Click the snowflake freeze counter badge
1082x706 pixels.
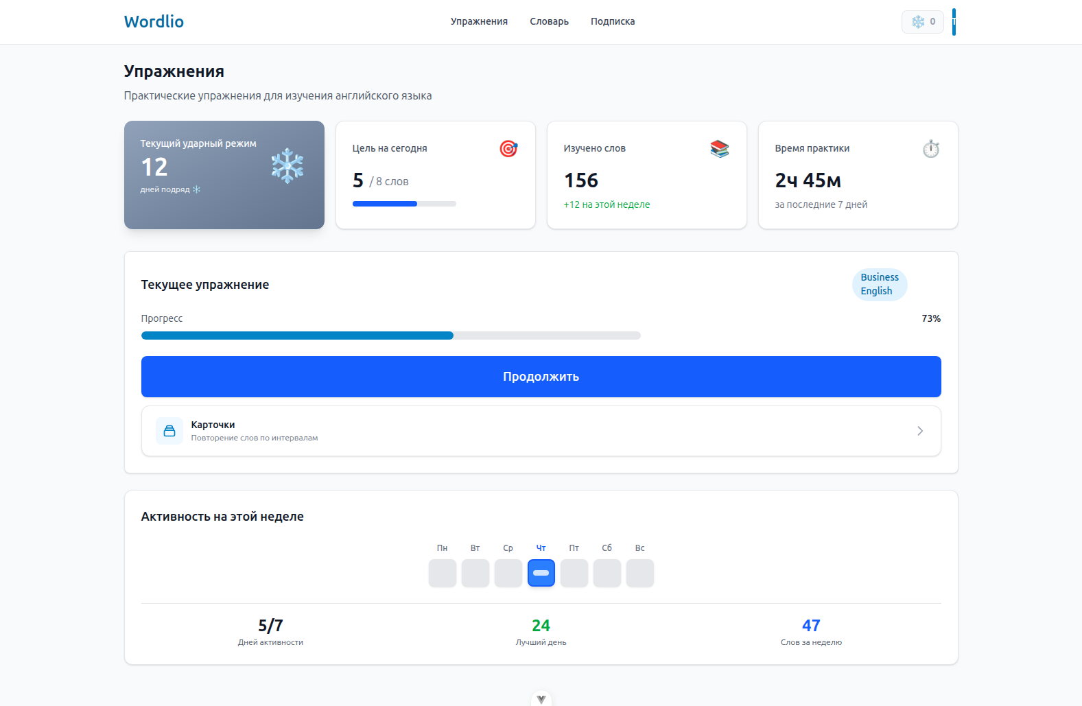(x=922, y=22)
